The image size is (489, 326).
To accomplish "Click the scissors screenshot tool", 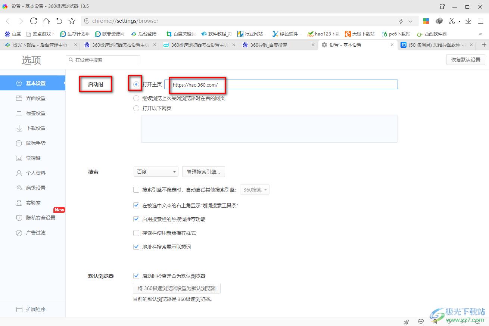I will [x=452, y=21].
